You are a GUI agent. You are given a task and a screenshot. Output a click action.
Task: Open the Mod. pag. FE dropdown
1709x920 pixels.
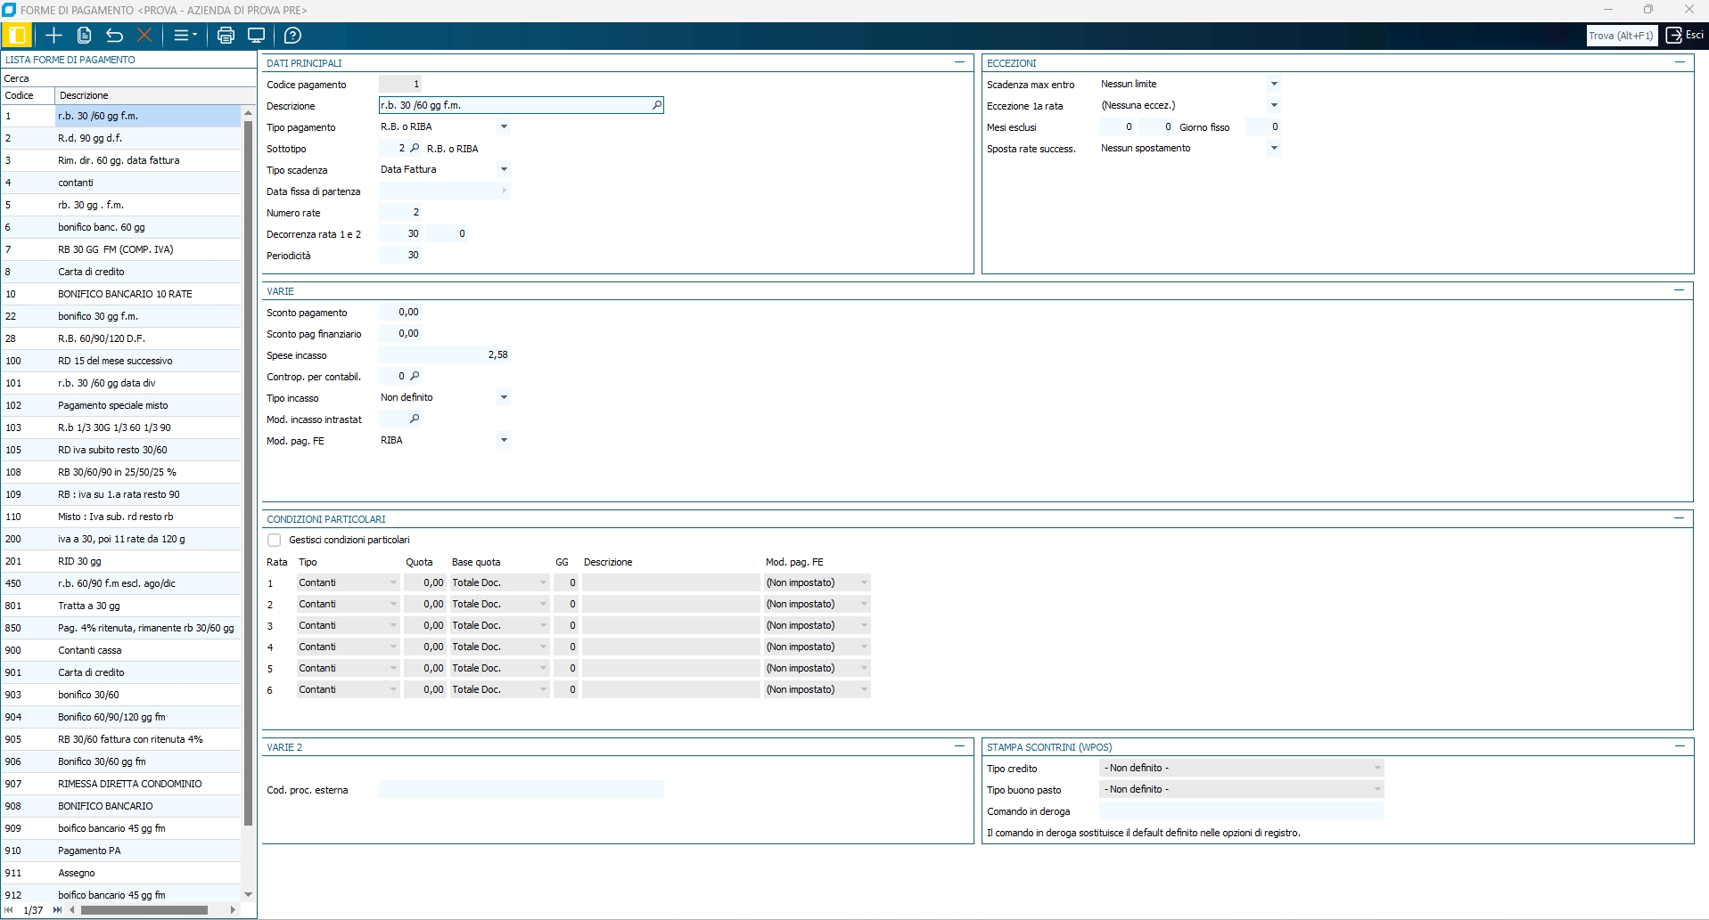tap(504, 441)
